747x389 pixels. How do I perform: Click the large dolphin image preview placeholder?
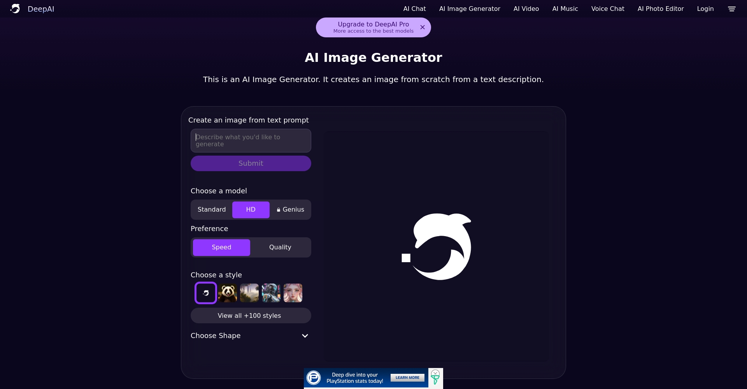[436, 247]
